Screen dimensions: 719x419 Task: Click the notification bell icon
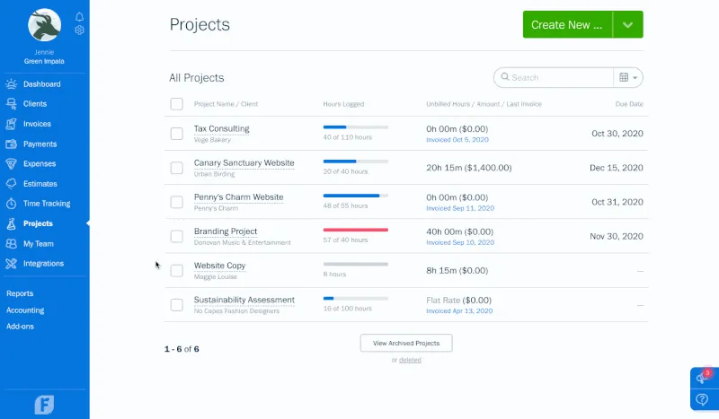80,17
